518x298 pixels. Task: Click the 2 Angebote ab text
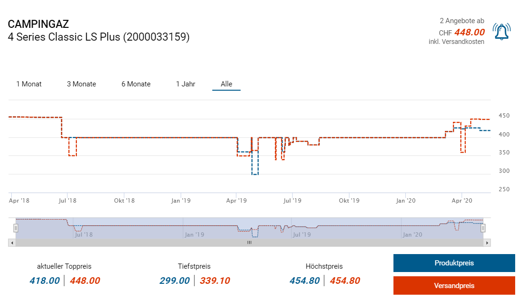(x=461, y=21)
